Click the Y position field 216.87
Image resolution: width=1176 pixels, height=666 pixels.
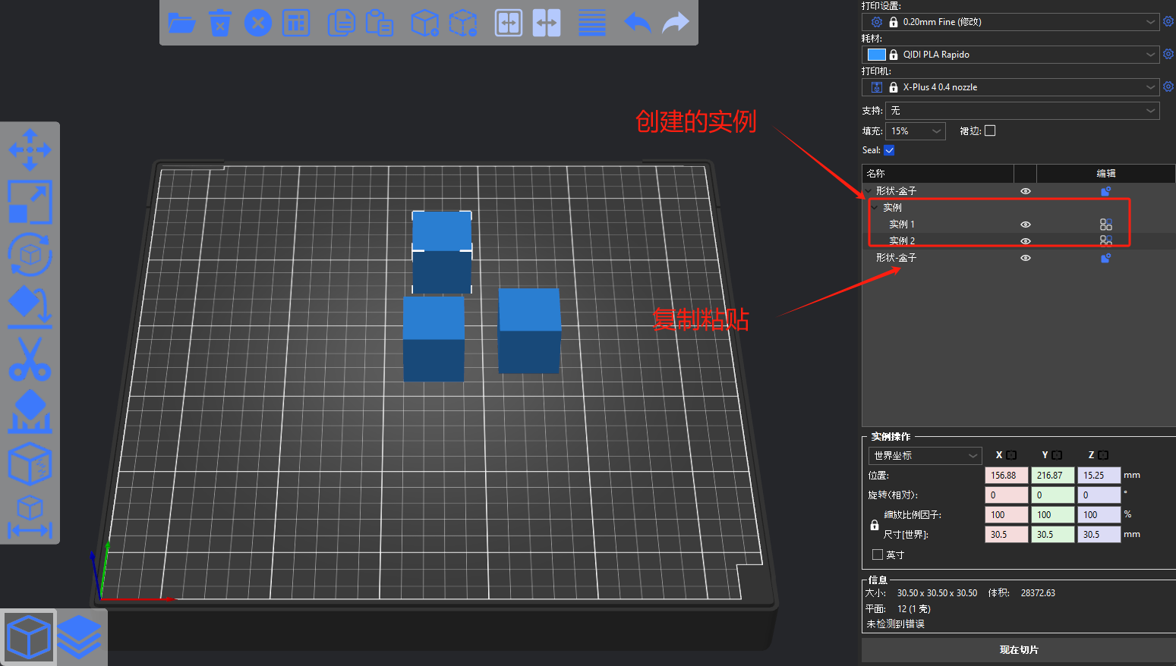(1052, 475)
